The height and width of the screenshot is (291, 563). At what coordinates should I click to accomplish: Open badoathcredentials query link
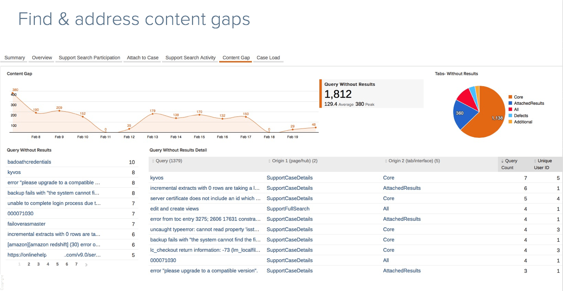[x=29, y=162]
